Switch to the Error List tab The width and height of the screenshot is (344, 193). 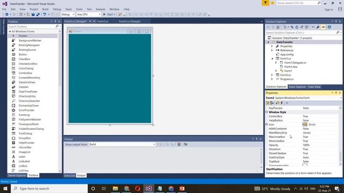(x=69, y=175)
